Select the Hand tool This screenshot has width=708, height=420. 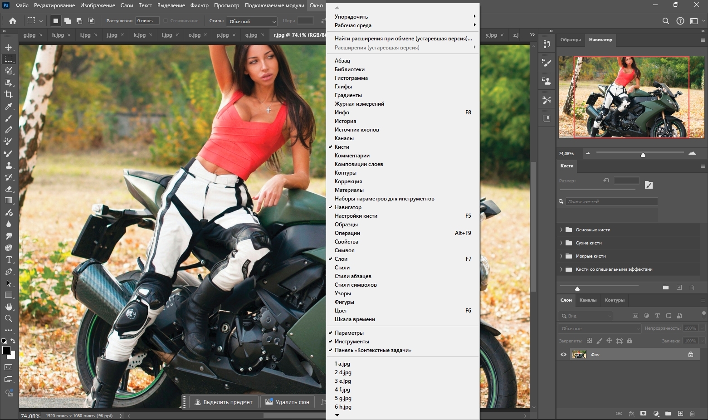(x=9, y=307)
